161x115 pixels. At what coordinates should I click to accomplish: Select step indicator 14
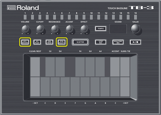point(121,17)
